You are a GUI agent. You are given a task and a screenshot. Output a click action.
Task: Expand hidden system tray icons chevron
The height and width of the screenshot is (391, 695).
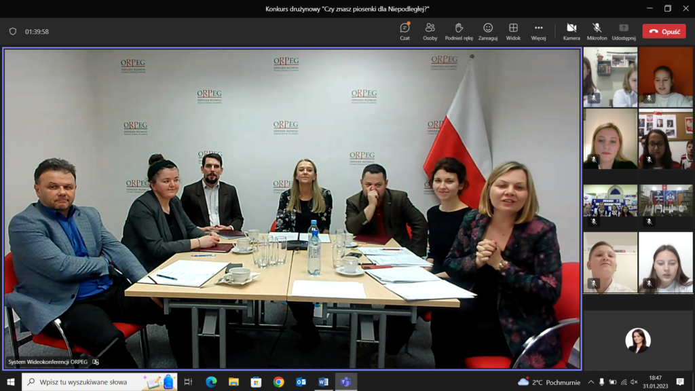pos(590,382)
